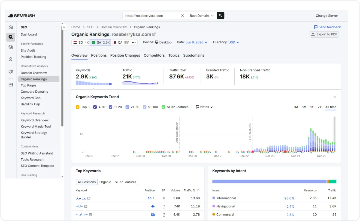Switch to the Competitors tab
Image resolution: width=360 pixels, height=221 pixels.
pyautogui.click(x=154, y=55)
